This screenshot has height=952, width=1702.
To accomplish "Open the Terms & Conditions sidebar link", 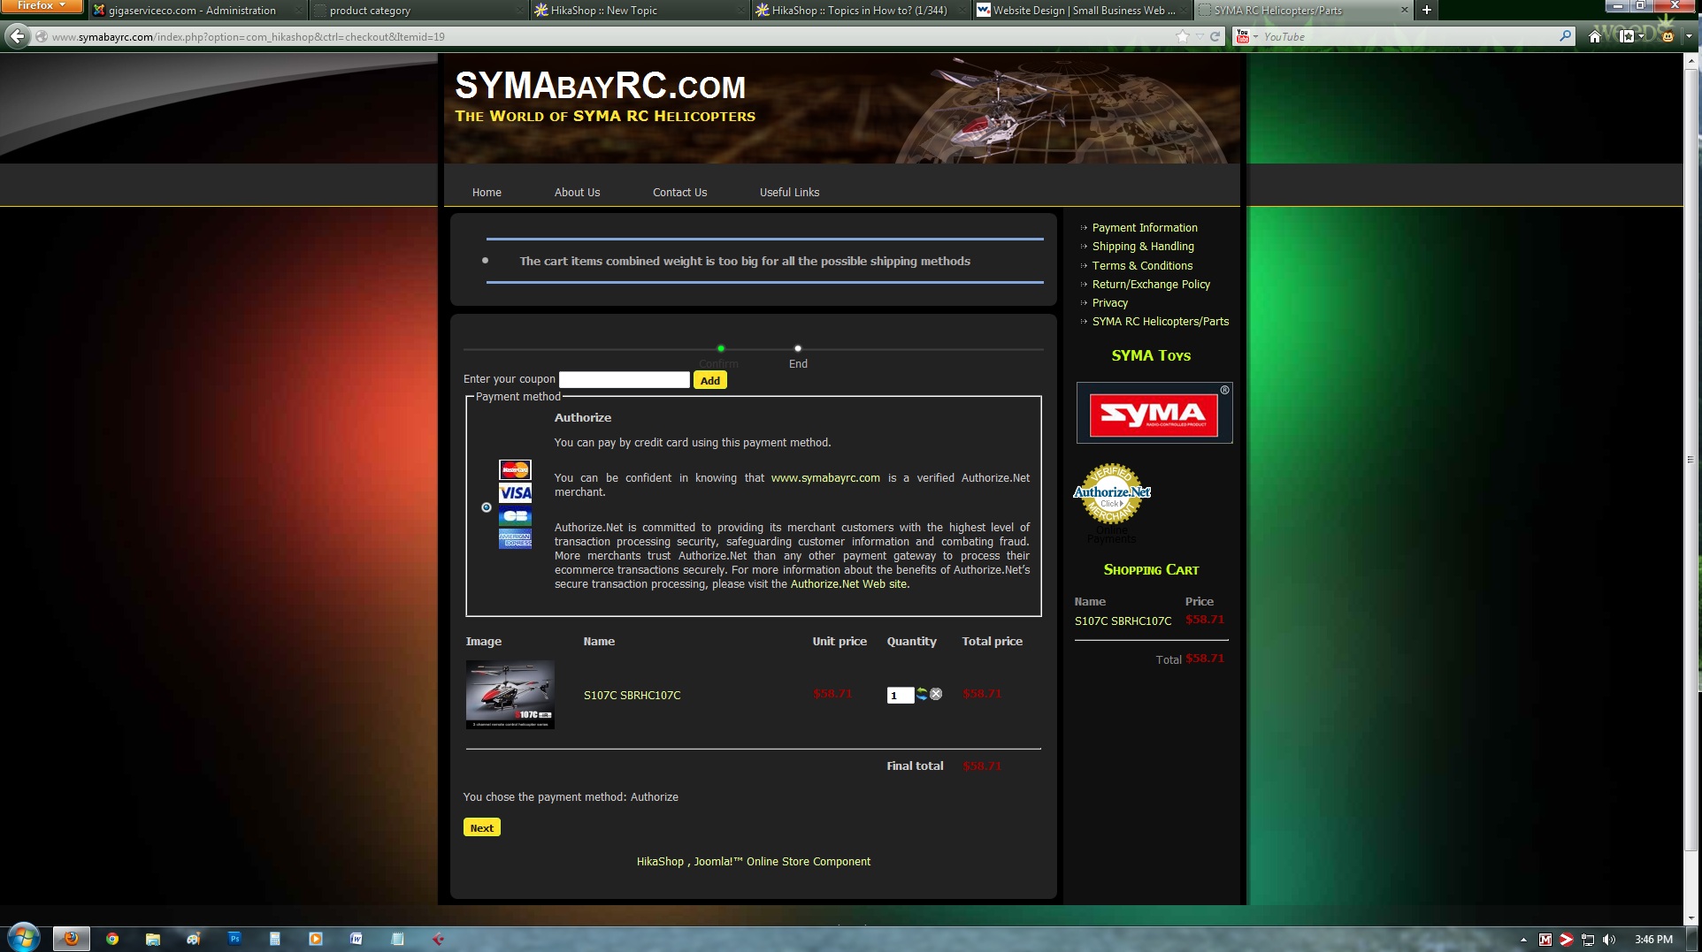I will (x=1142, y=265).
